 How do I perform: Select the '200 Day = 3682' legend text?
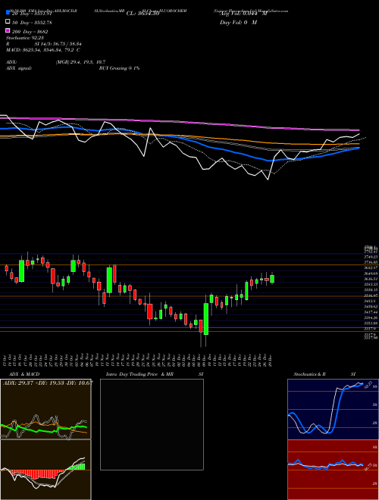[x=30, y=32]
